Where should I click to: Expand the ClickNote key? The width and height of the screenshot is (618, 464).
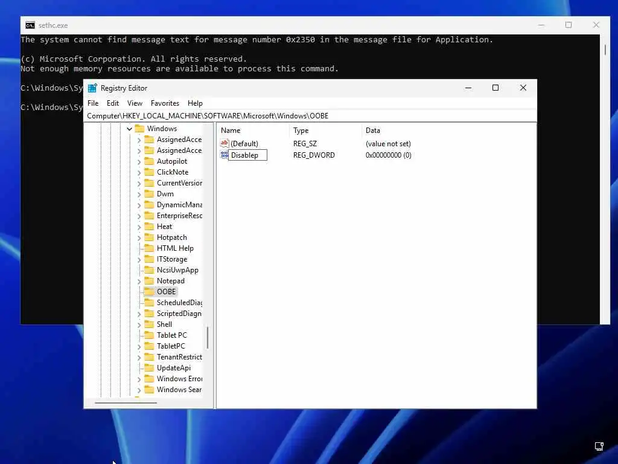[x=139, y=172]
